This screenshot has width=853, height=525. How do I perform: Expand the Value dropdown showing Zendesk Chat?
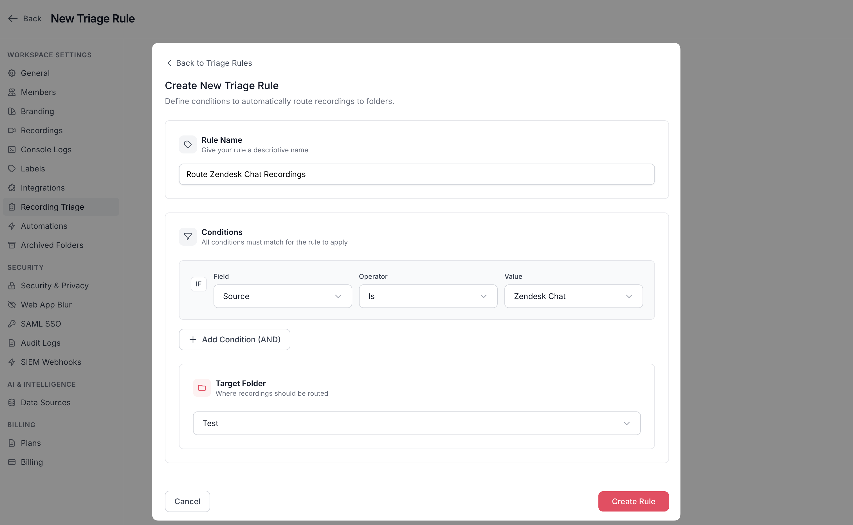click(573, 296)
